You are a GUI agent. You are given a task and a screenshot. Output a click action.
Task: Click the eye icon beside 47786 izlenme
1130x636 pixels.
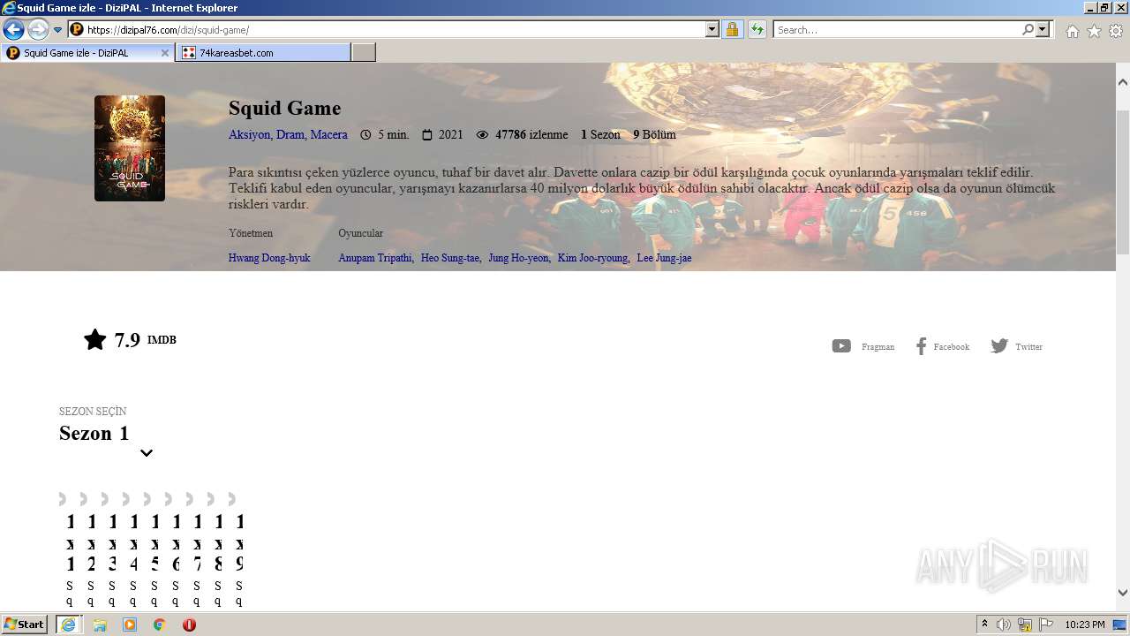pos(482,135)
